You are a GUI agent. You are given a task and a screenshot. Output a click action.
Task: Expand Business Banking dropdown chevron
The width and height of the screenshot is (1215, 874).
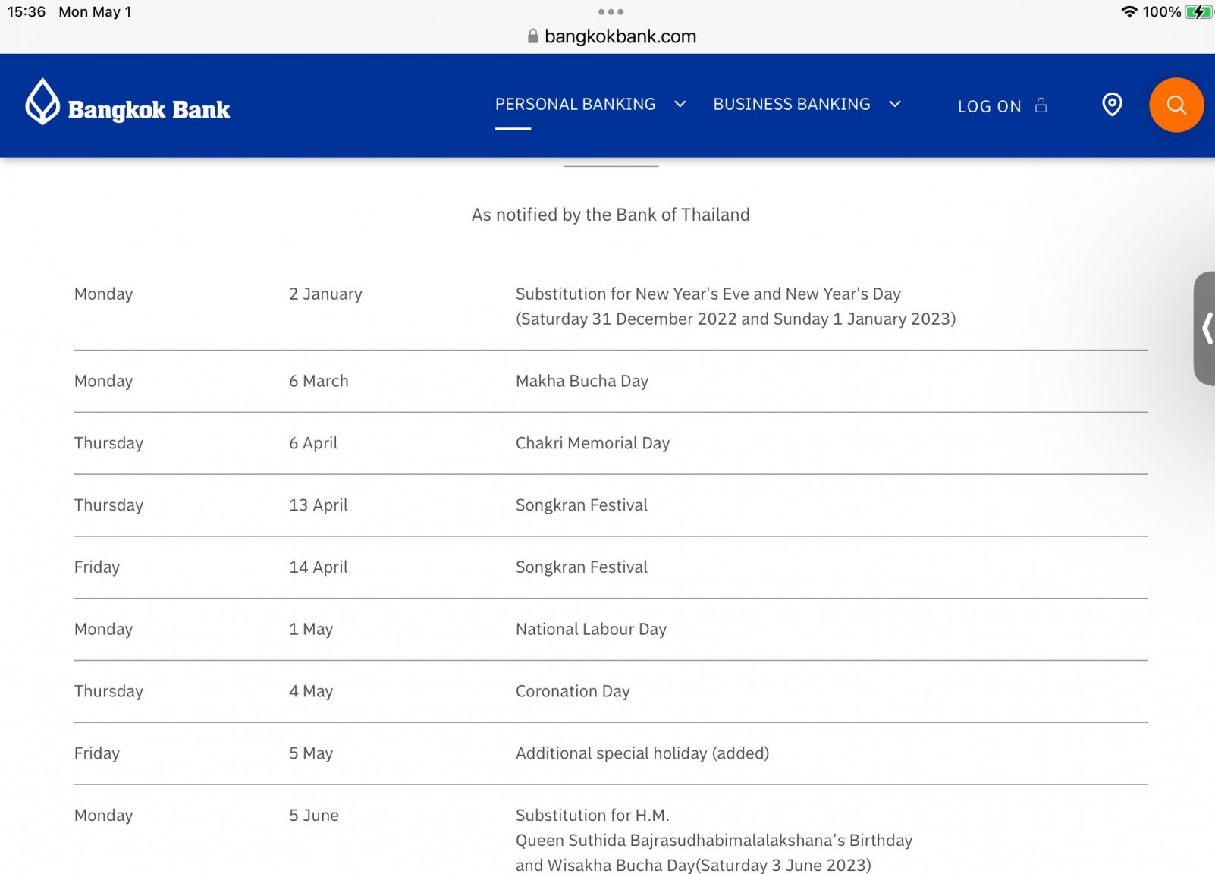tap(895, 104)
